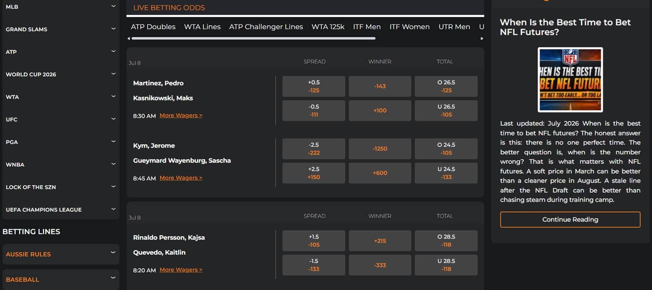Viewport: 652px width, 290px height.
Task: Expand the PGA sidebar section
Action: [61, 142]
